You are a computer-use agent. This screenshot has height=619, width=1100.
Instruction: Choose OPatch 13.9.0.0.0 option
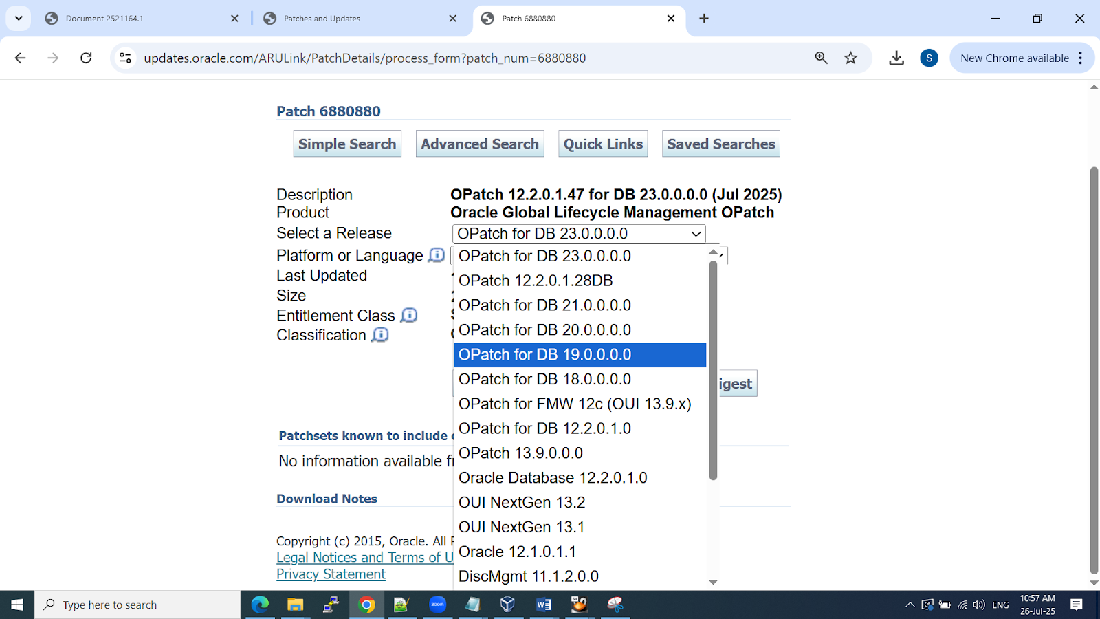tap(580, 453)
